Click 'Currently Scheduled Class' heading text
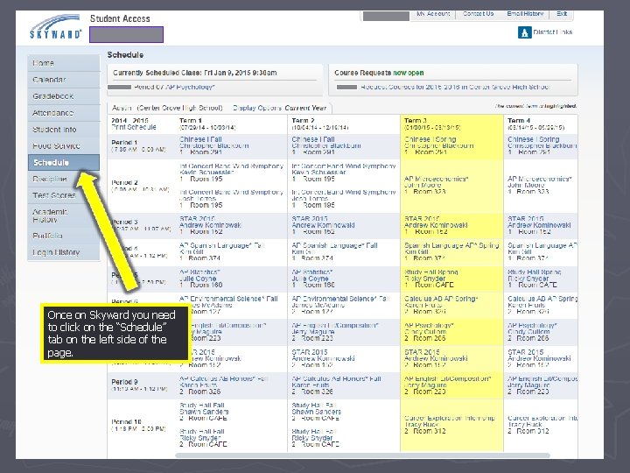The width and height of the screenshot is (630, 473). point(194,73)
